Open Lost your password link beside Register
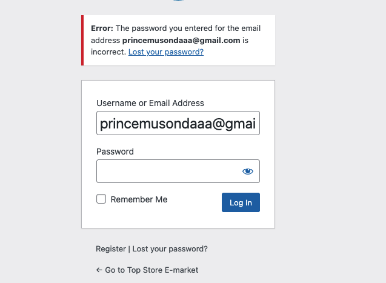Image resolution: width=386 pixels, height=283 pixels. [170, 249]
